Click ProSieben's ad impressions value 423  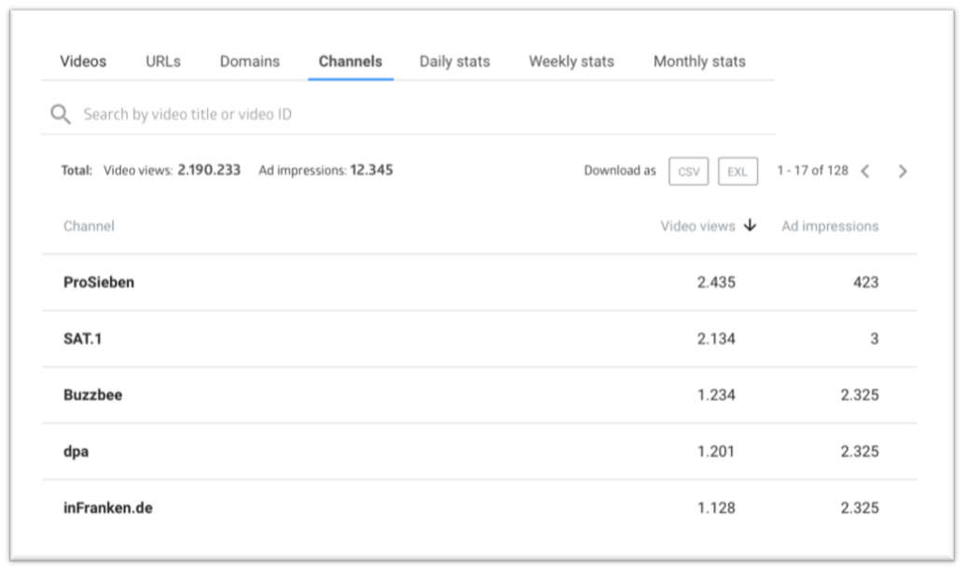[866, 282]
